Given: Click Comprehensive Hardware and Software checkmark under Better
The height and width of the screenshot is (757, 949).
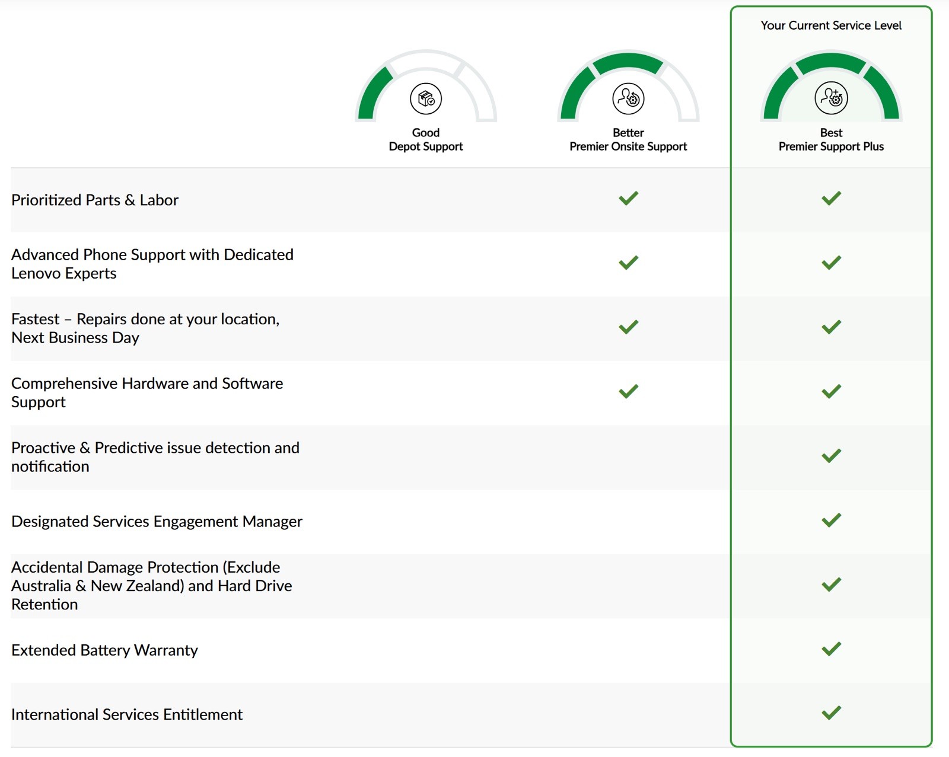Looking at the screenshot, I should 628,391.
